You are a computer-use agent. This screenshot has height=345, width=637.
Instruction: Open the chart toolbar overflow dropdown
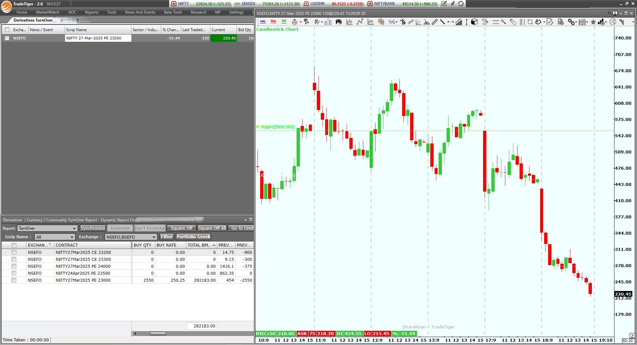point(633,22)
